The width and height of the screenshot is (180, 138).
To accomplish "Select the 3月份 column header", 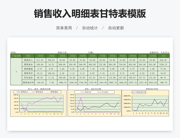I will [63, 56].
